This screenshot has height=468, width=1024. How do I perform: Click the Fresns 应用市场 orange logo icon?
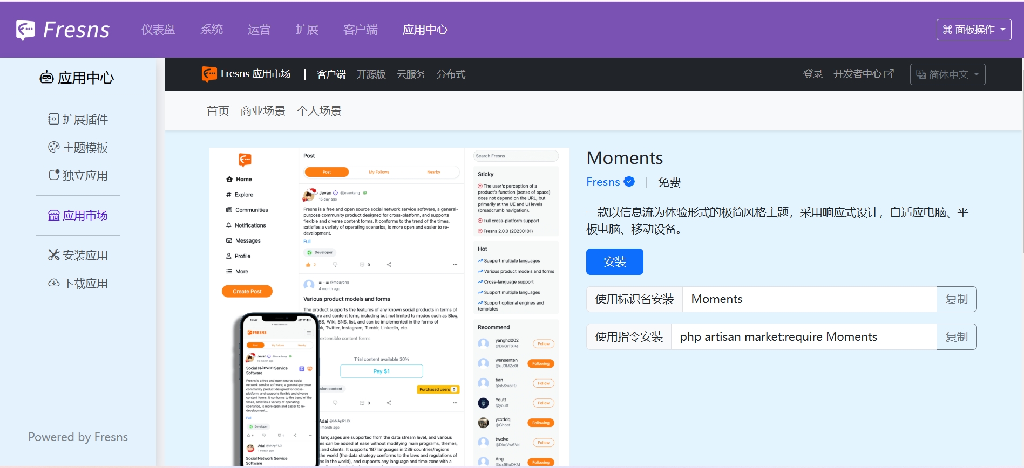pos(209,74)
